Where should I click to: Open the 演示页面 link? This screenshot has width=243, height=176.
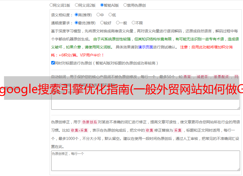point(146,47)
